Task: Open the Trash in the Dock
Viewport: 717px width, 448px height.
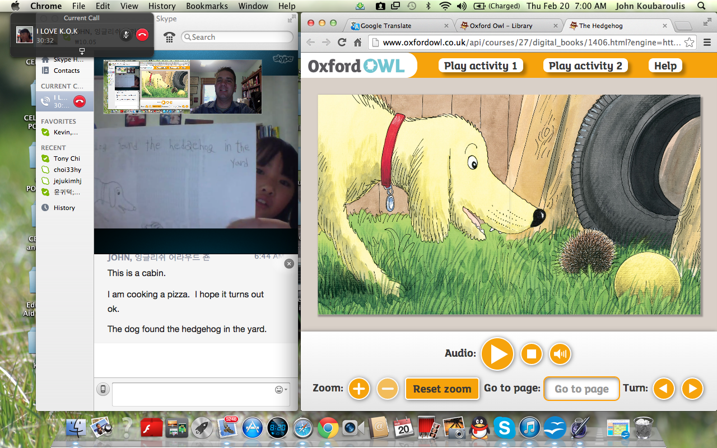Action: pos(644,428)
